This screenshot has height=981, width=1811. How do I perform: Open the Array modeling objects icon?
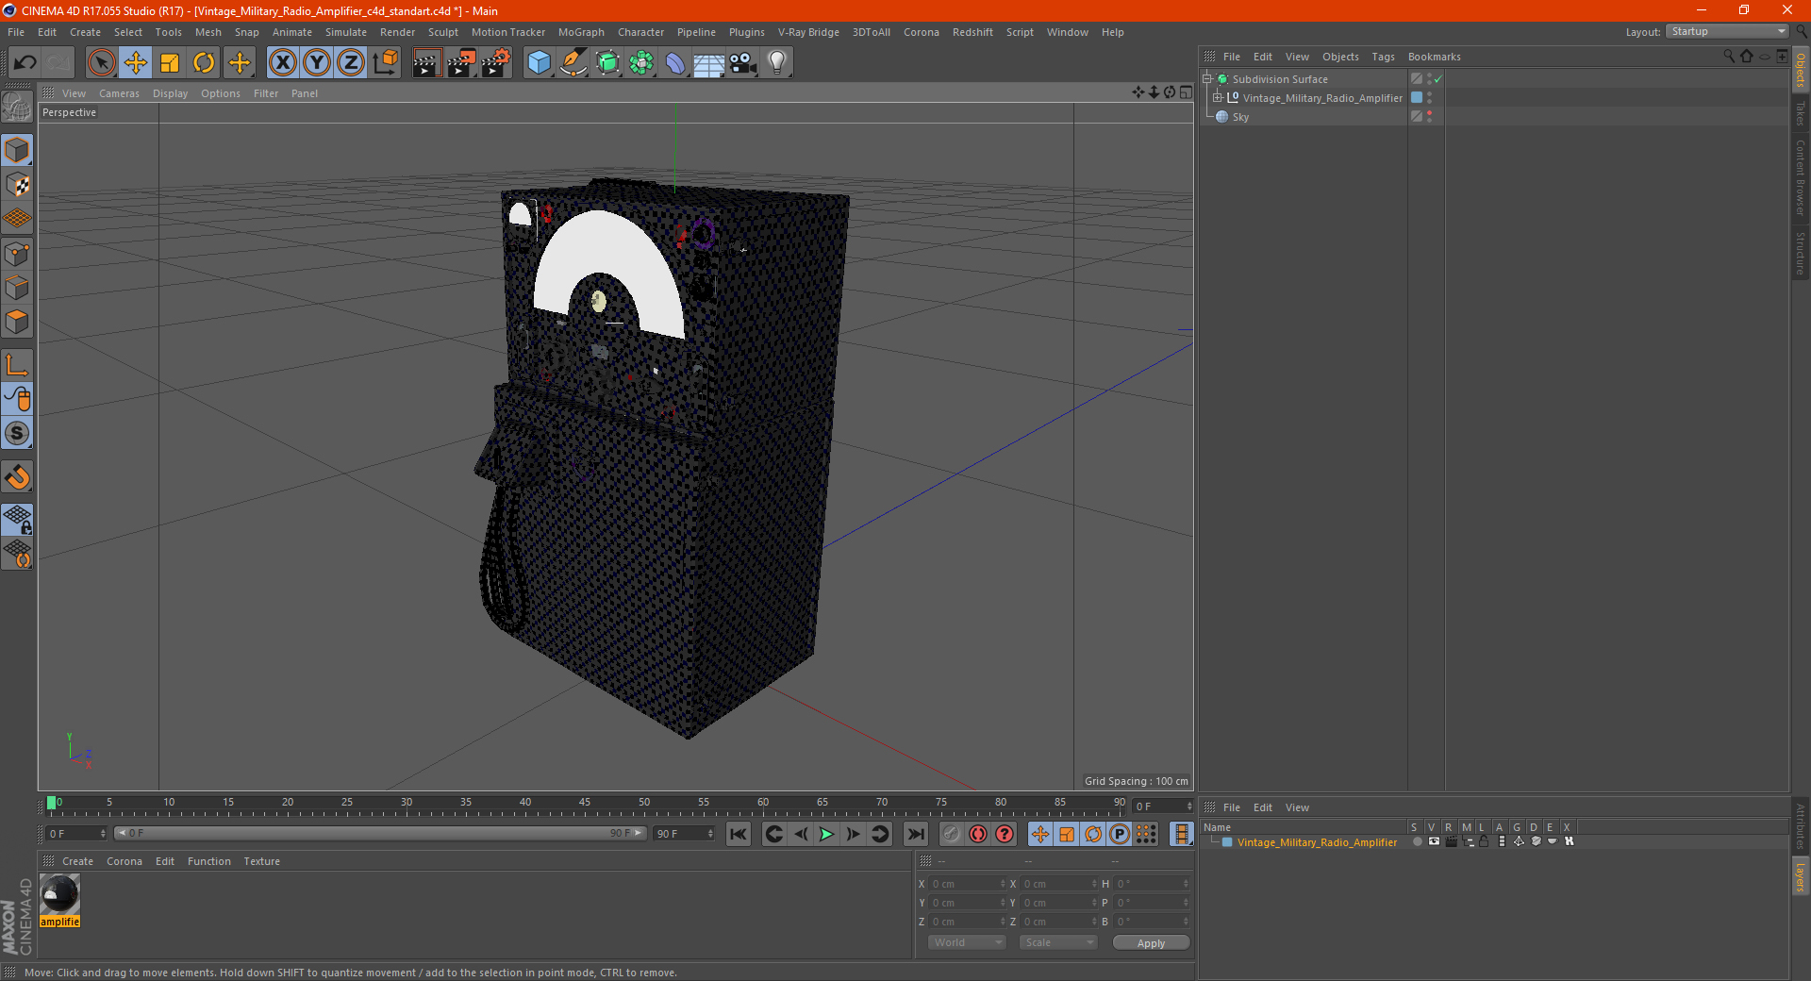[641, 63]
